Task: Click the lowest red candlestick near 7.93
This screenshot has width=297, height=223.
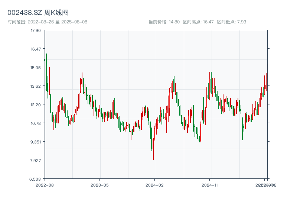Action: click(153, 149)
